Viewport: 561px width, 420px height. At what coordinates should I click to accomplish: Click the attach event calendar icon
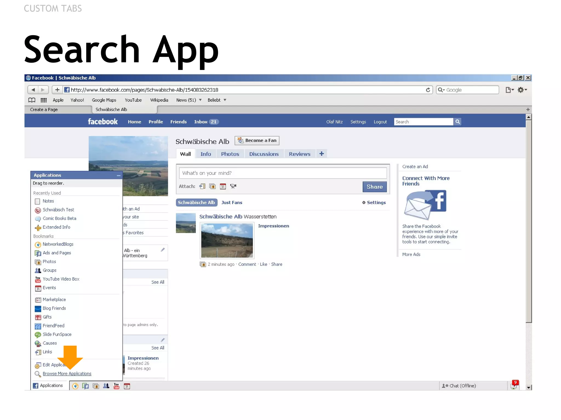223,186
